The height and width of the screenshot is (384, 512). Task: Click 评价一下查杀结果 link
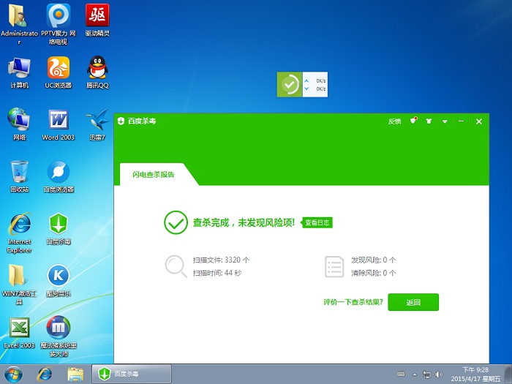(353, 302)
